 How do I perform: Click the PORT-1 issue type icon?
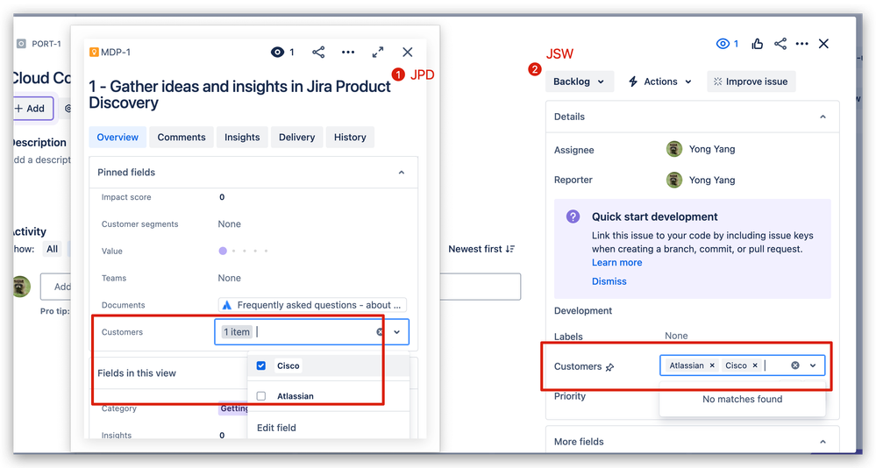[x=21, y=44]
